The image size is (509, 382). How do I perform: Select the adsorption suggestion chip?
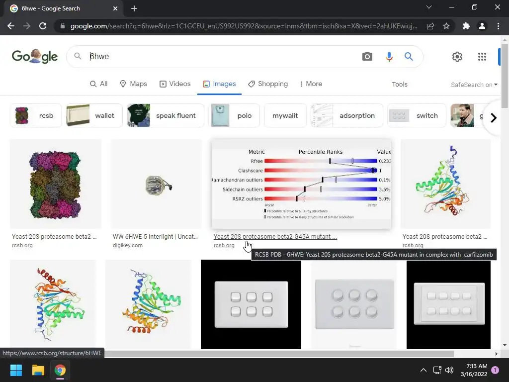tap(346, 115)
